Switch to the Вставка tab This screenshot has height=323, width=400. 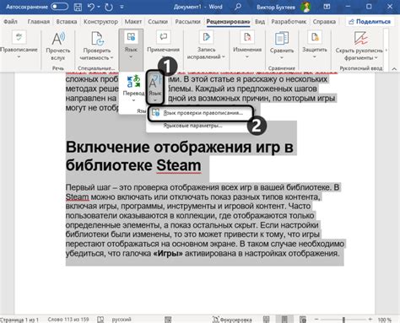click(67, 22)
